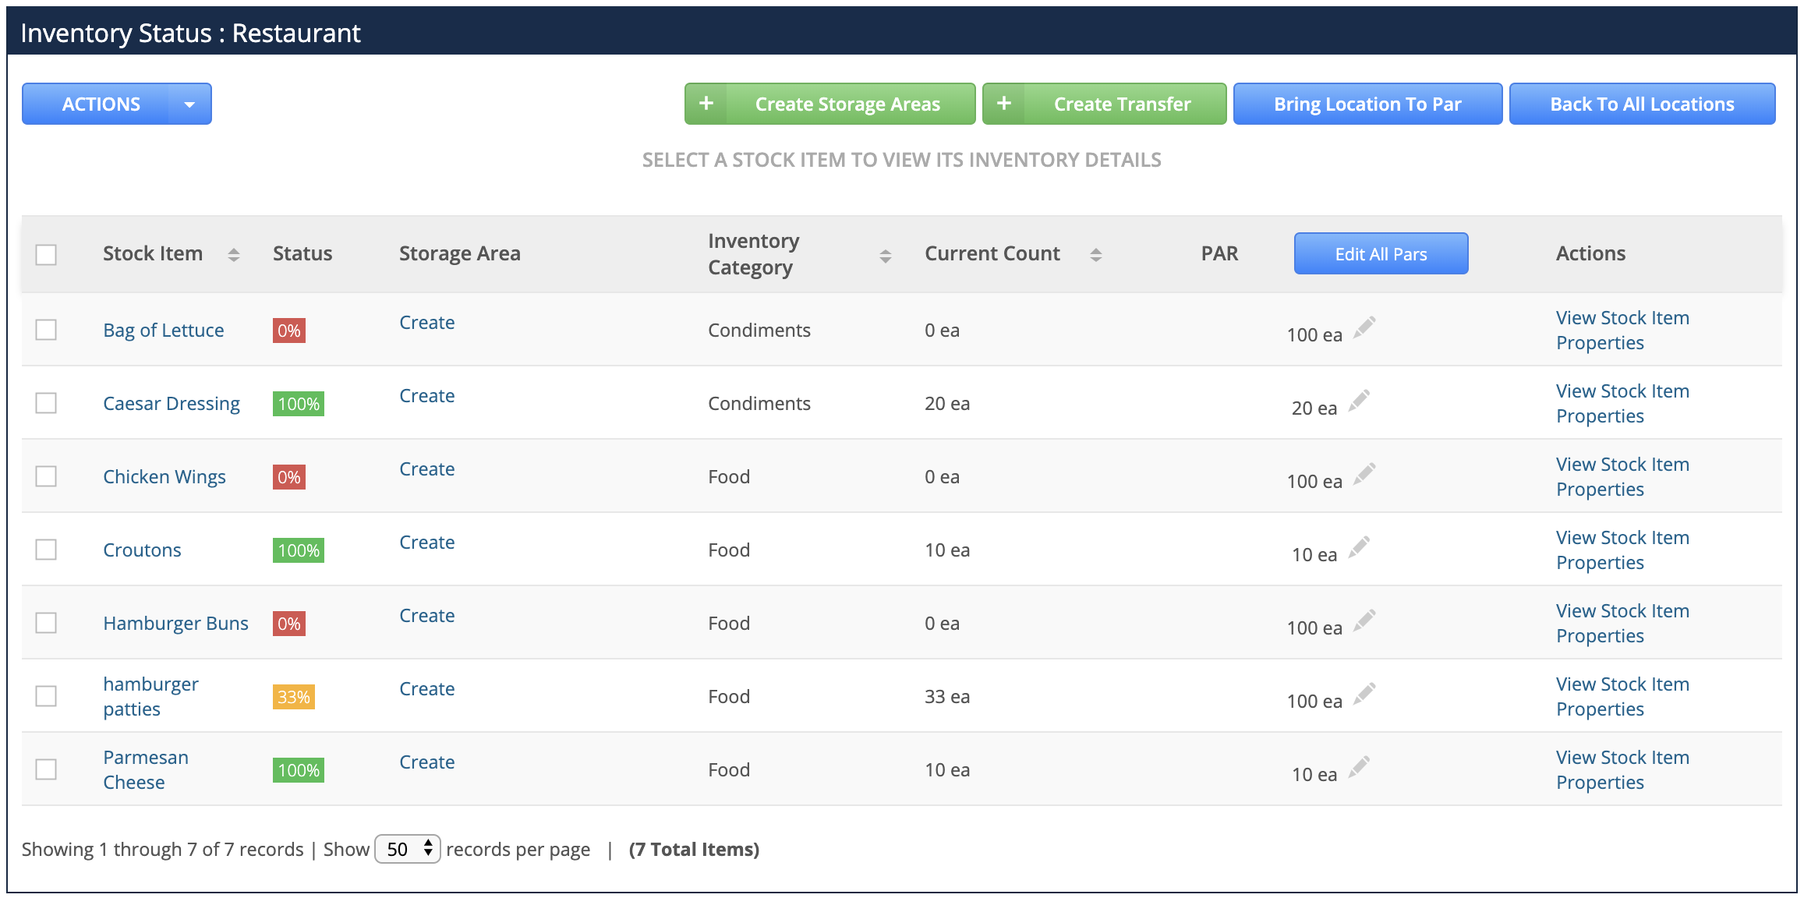Edit PAR pencil for Parmesan Cheese
Screen dimensions: 1804x898
coord(1359,767)
